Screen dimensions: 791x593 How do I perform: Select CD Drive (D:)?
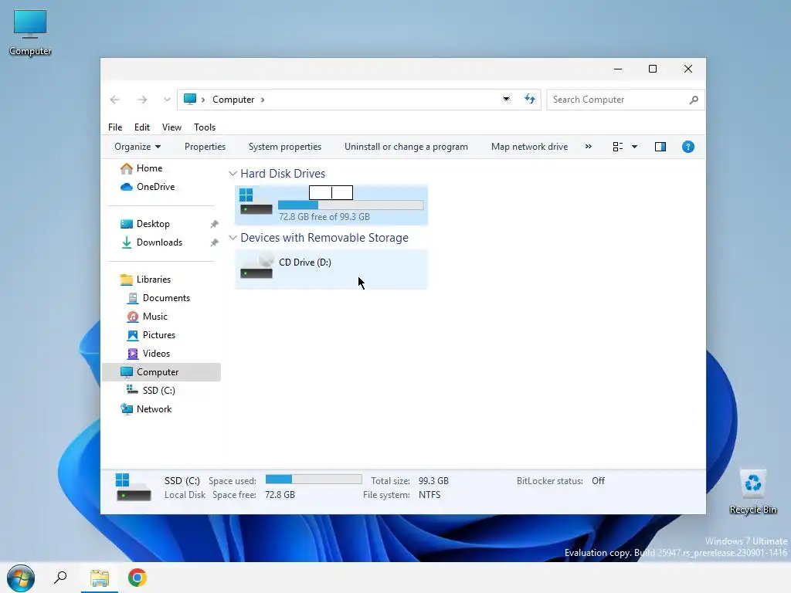(x=331, y=269)
